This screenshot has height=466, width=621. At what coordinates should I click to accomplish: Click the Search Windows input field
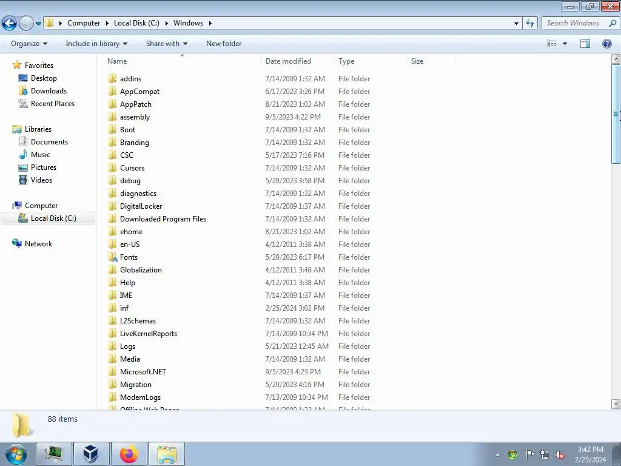[572, 23]
